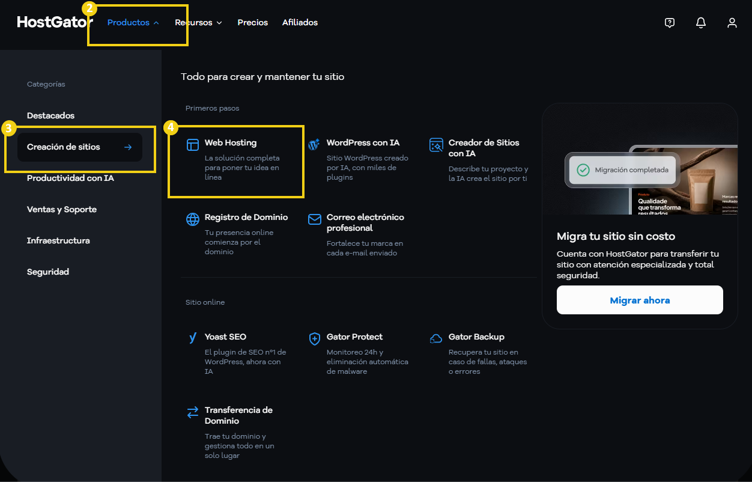Open the Gator Protect link

[354, 337]
